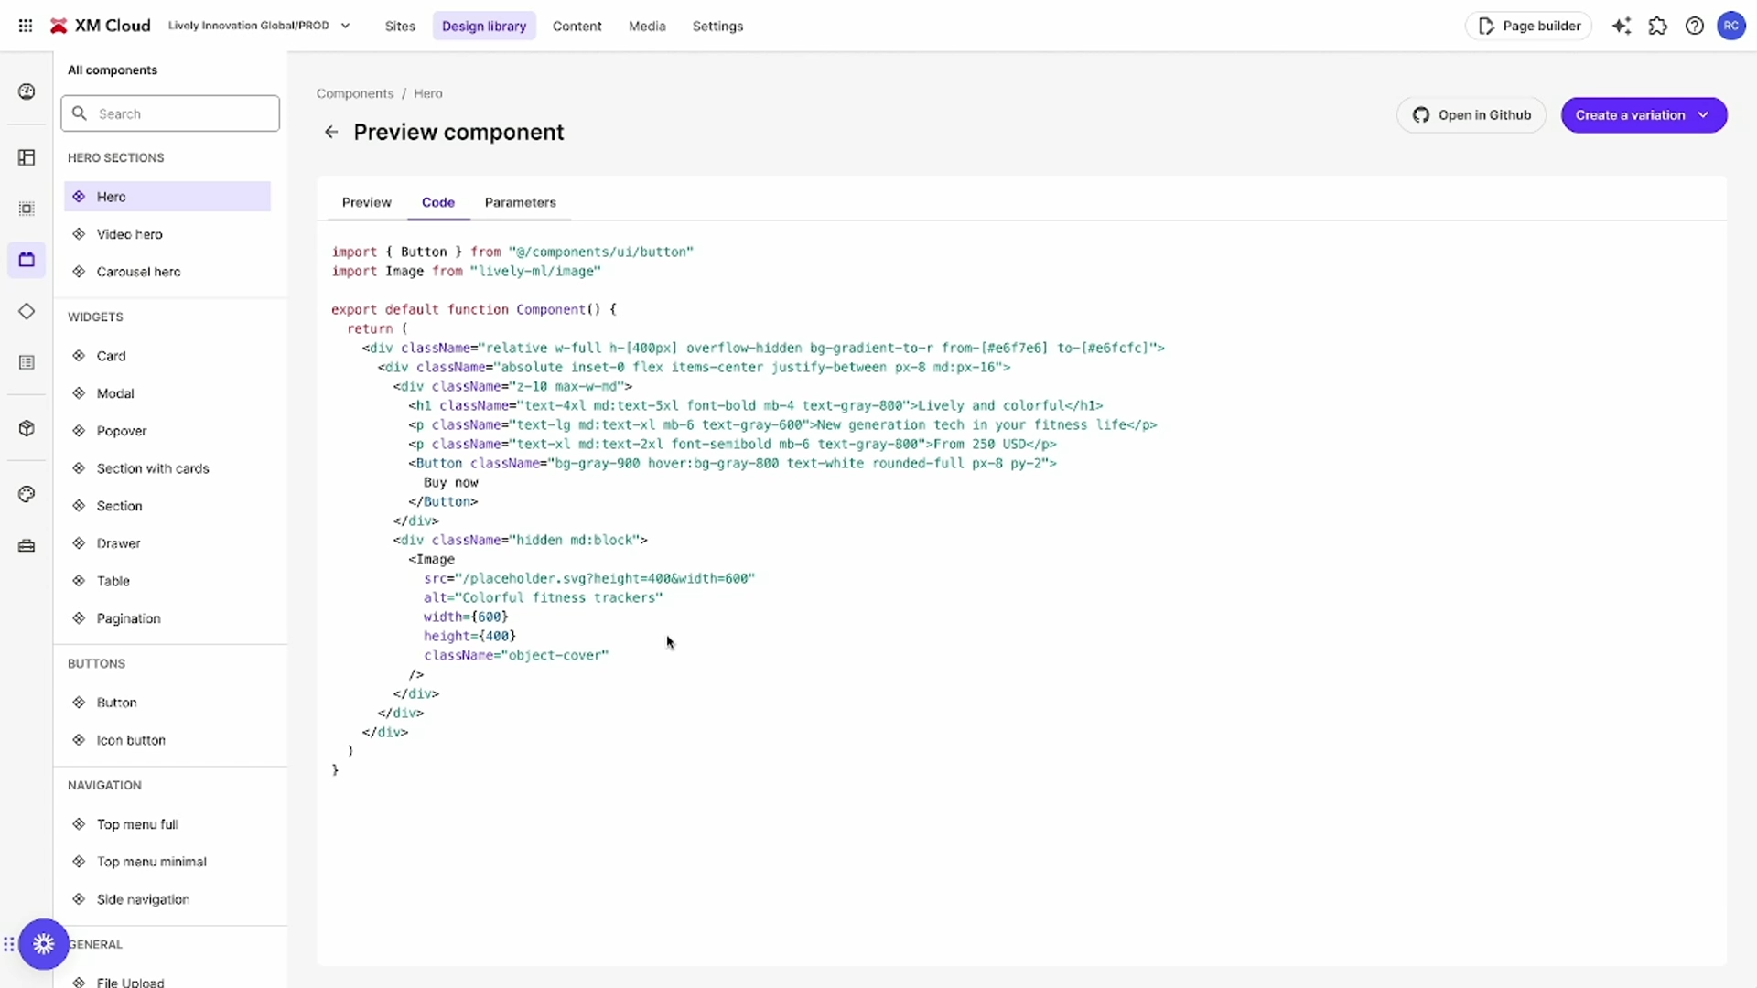Select the Video hero component

tap(130, 234)
